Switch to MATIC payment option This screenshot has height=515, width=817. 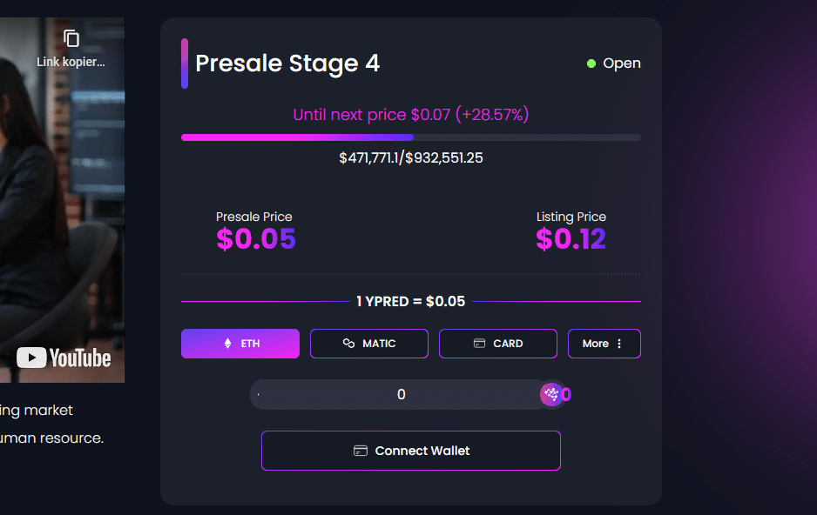[x=369, y=344]
